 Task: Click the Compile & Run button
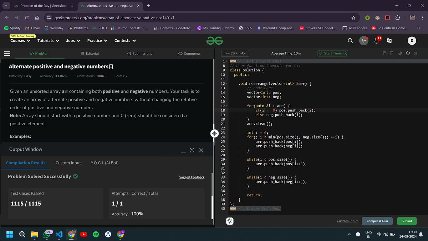377,221
